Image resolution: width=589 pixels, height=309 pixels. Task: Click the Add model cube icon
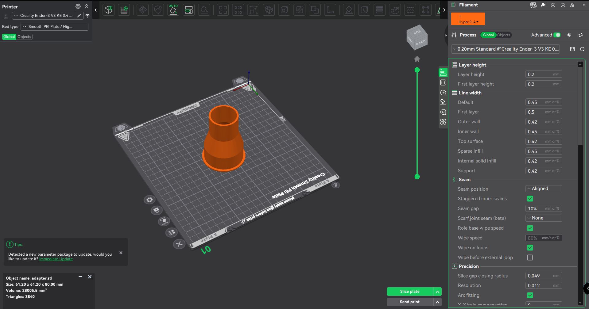coord(108,10)
